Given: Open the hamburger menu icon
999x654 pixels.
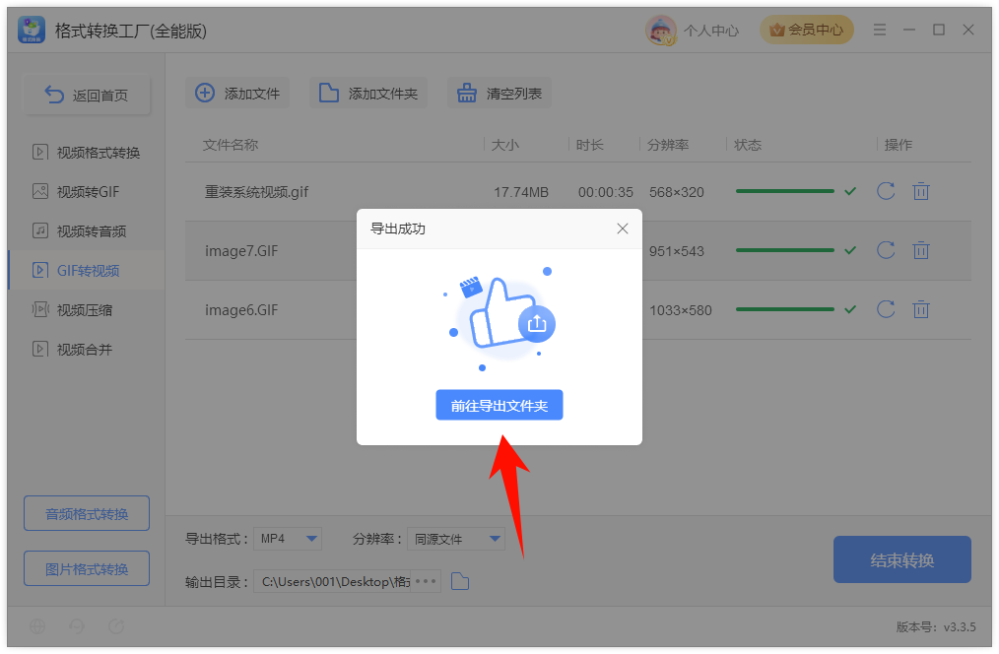Looking at the screenshot, I should click(x=880, y=30).
